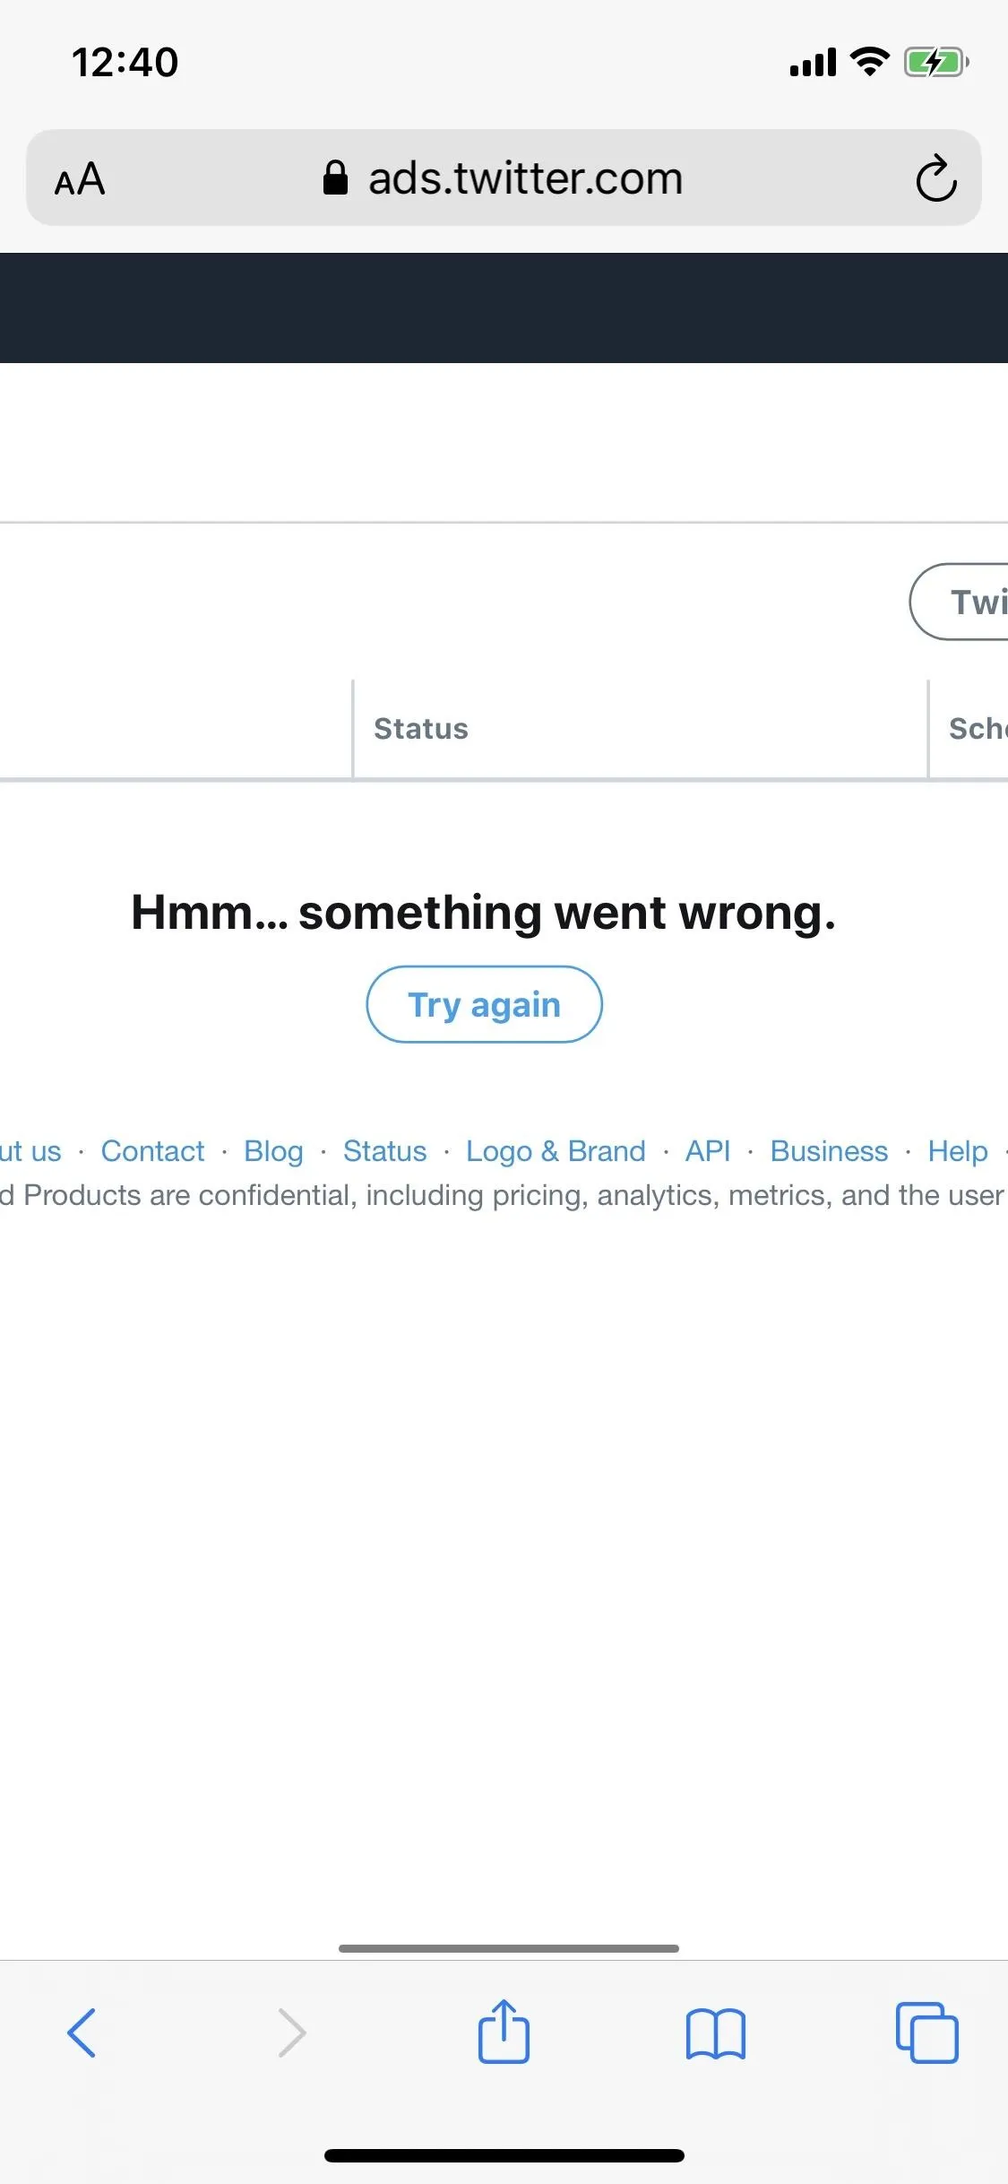Tap the ads.twitter.com address field

pos(504,178)
